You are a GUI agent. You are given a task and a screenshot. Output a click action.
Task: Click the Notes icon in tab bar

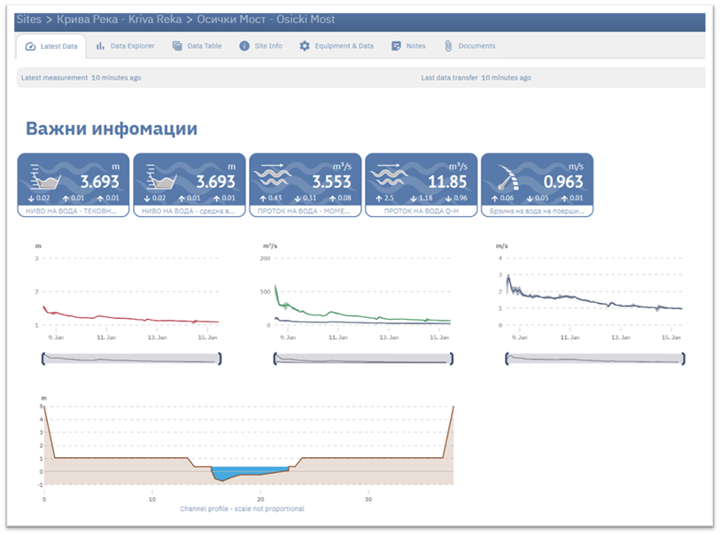click(x=396, y=46)
